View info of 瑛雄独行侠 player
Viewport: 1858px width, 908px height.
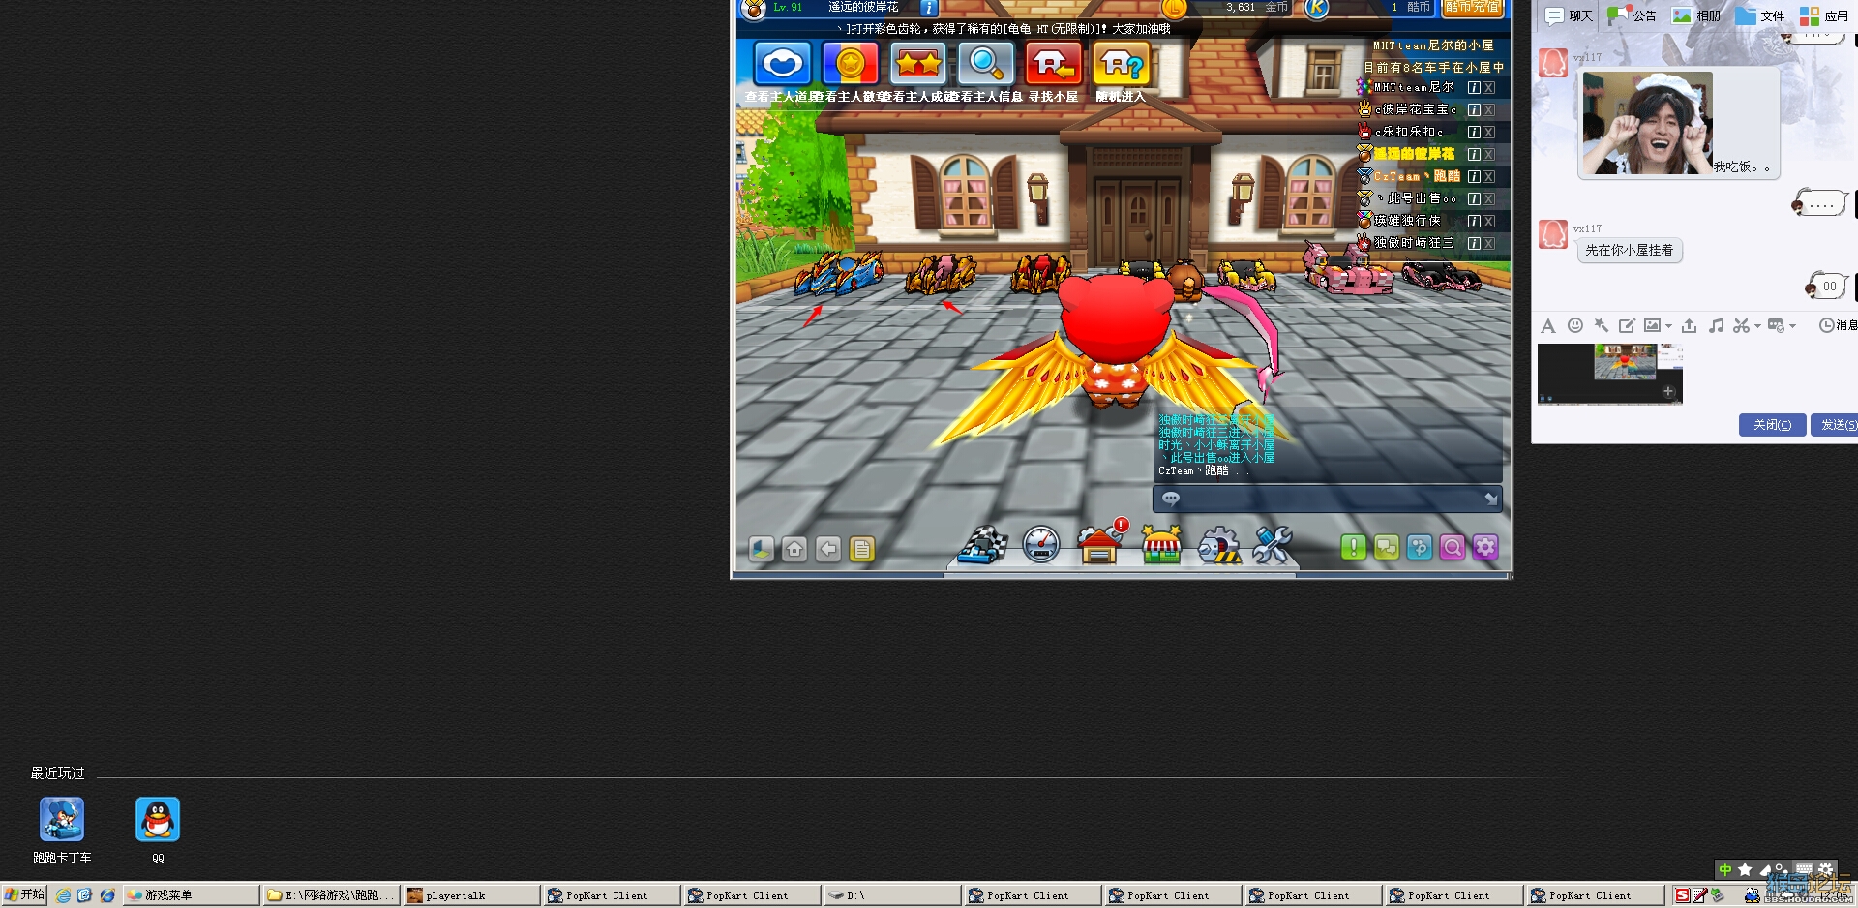[x=1474, y=221]
